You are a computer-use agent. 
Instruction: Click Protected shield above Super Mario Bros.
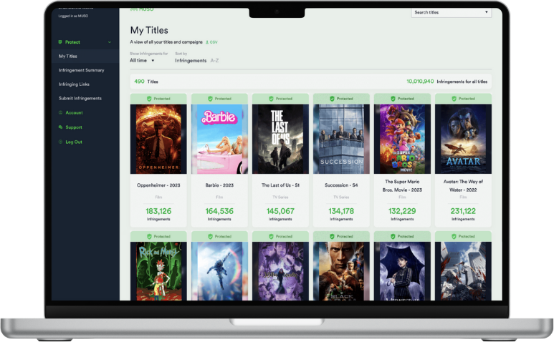[x=393, y=99]
